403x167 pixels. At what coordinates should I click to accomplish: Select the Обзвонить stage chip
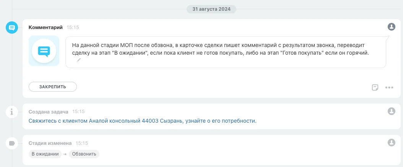point(84,154)
